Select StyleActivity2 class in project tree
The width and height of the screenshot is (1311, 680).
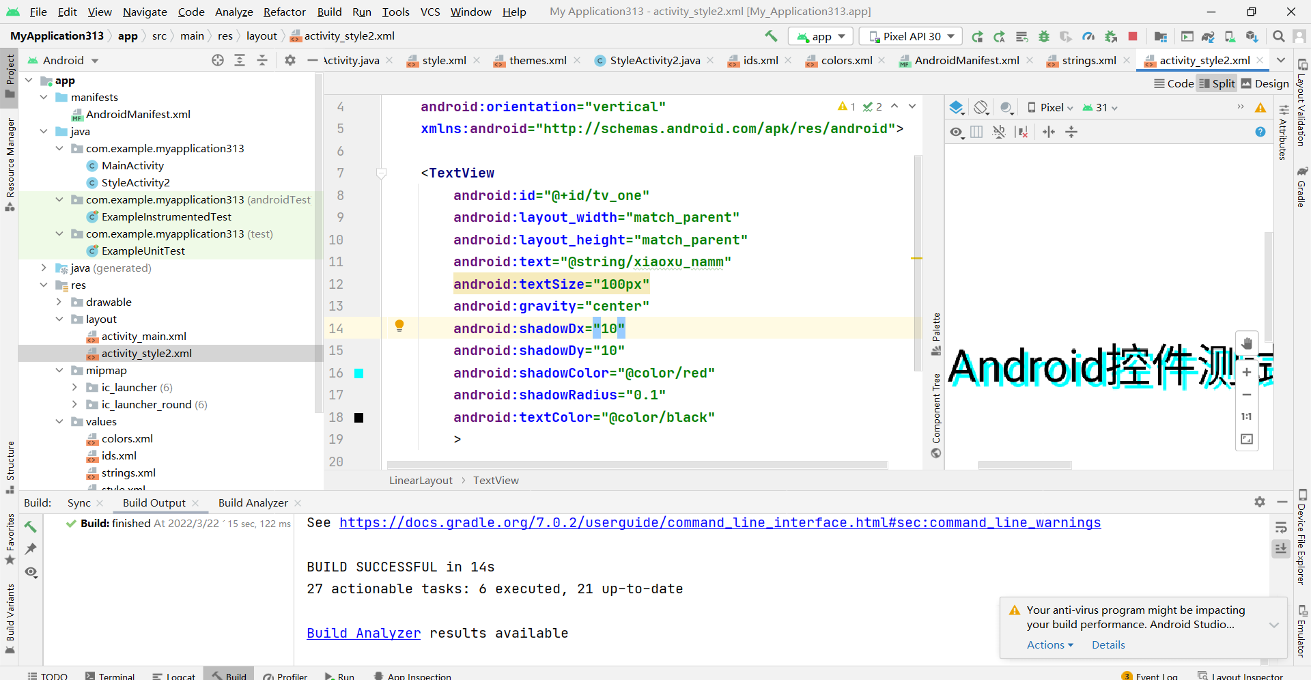(135, 182)
